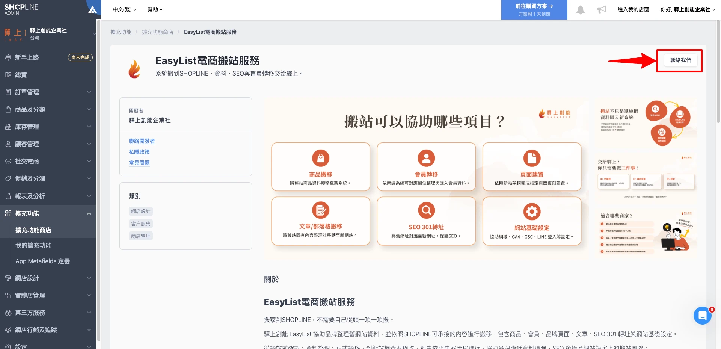Open the 私隱政策 link
This screenshot has height=349, width=721.
point(139,152)
